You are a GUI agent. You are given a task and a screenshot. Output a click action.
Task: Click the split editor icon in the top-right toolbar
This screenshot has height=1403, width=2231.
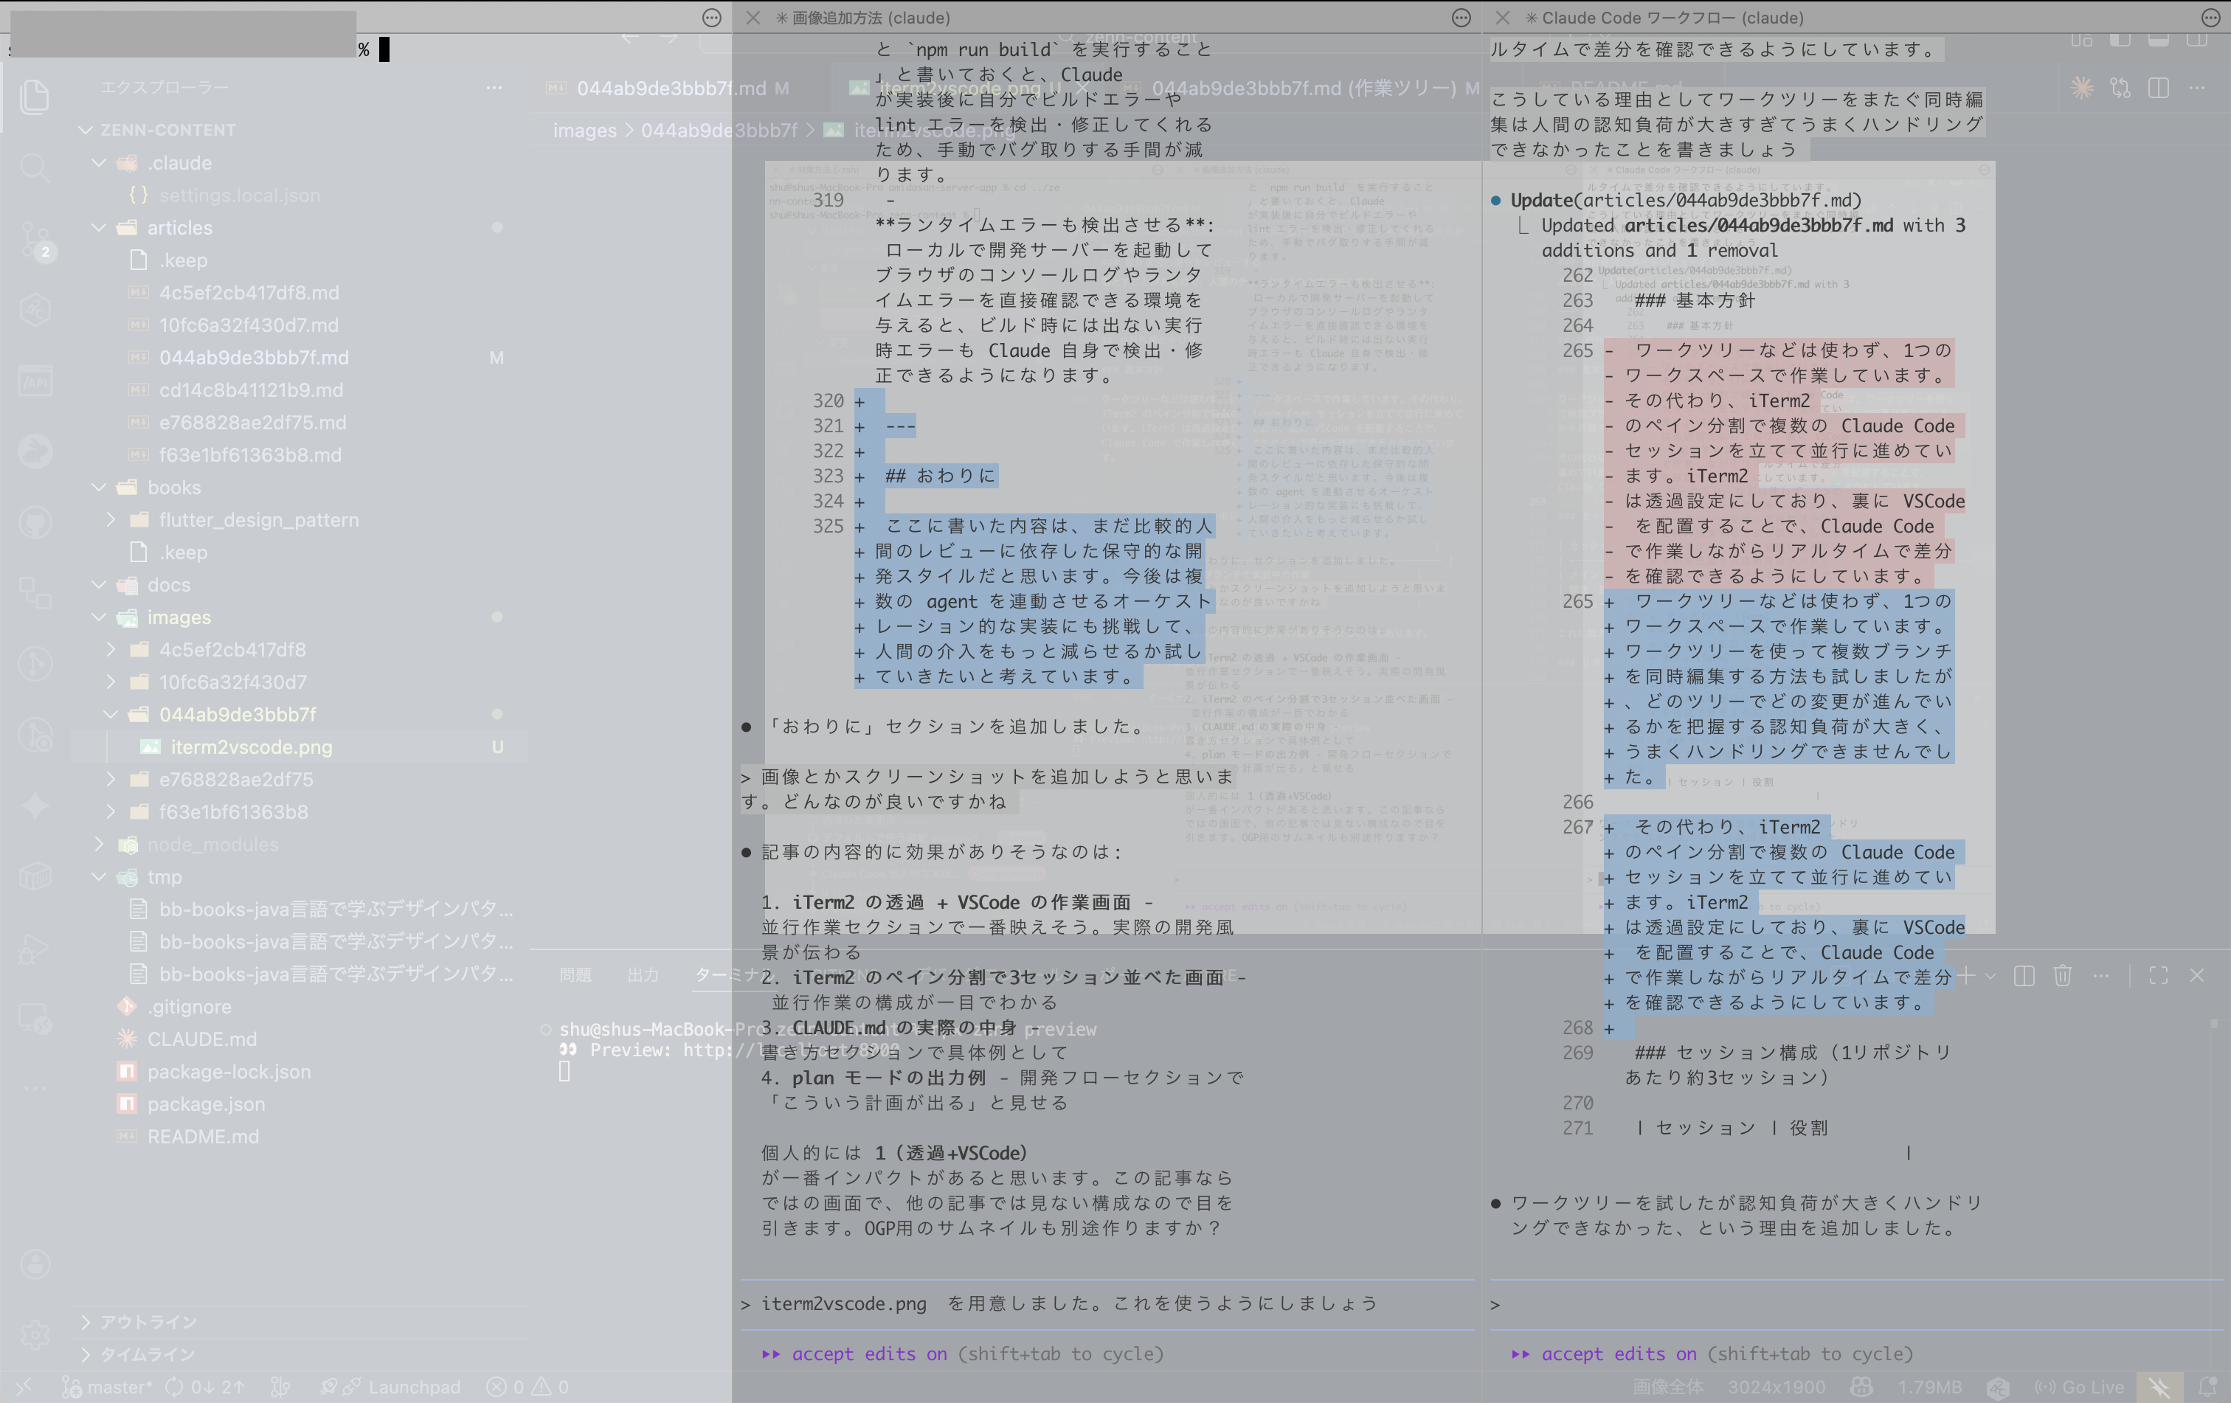point(2159,88)
